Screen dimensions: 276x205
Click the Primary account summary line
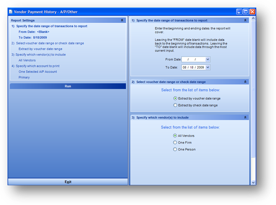tap(24, 77)
